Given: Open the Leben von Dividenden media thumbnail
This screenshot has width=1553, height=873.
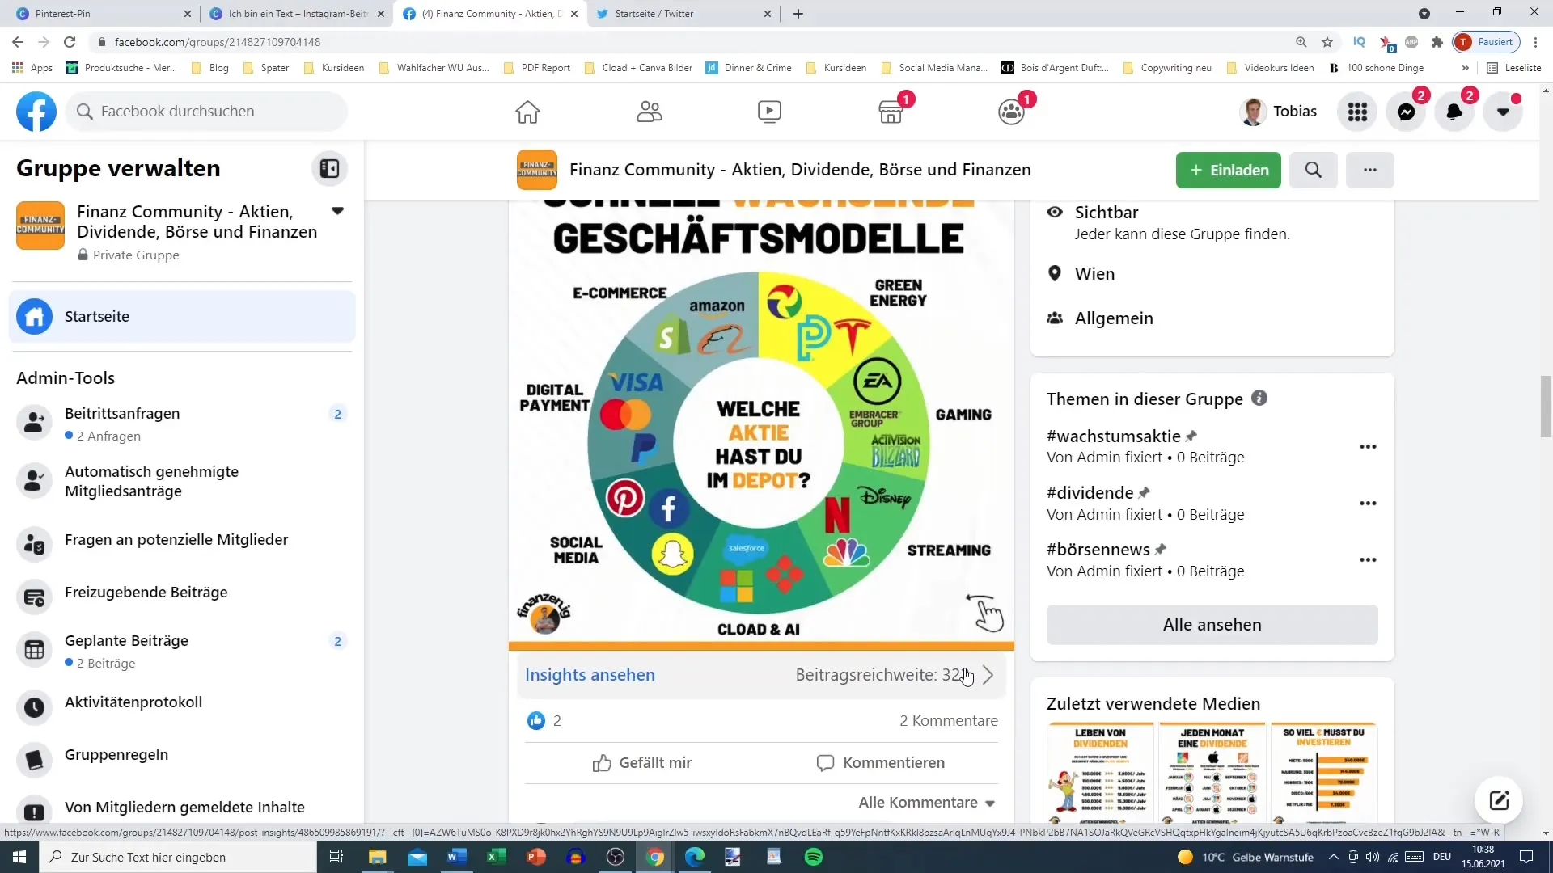Looking at the screenshot, I should click(x=1100, y=774).
